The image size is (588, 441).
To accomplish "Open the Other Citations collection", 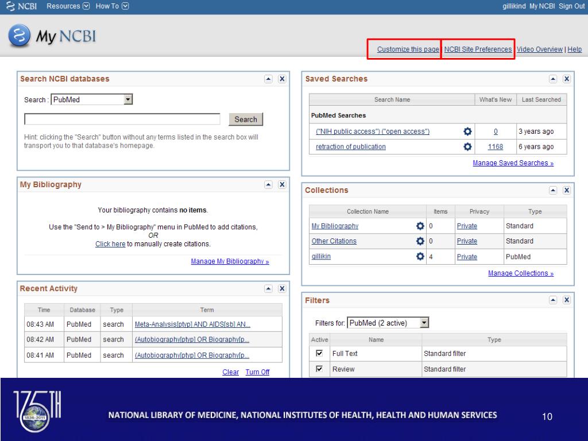I will (x=334, y=241).
